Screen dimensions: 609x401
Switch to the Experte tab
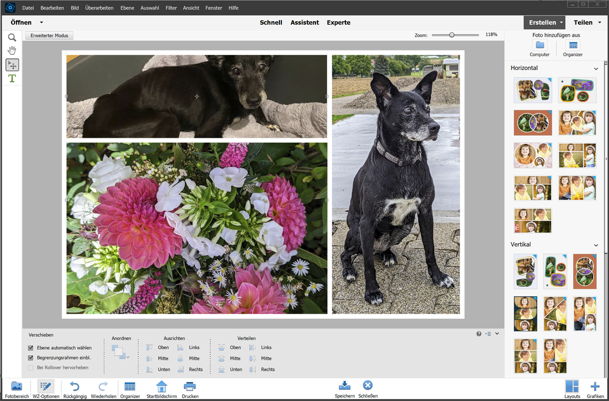(339, 22)
